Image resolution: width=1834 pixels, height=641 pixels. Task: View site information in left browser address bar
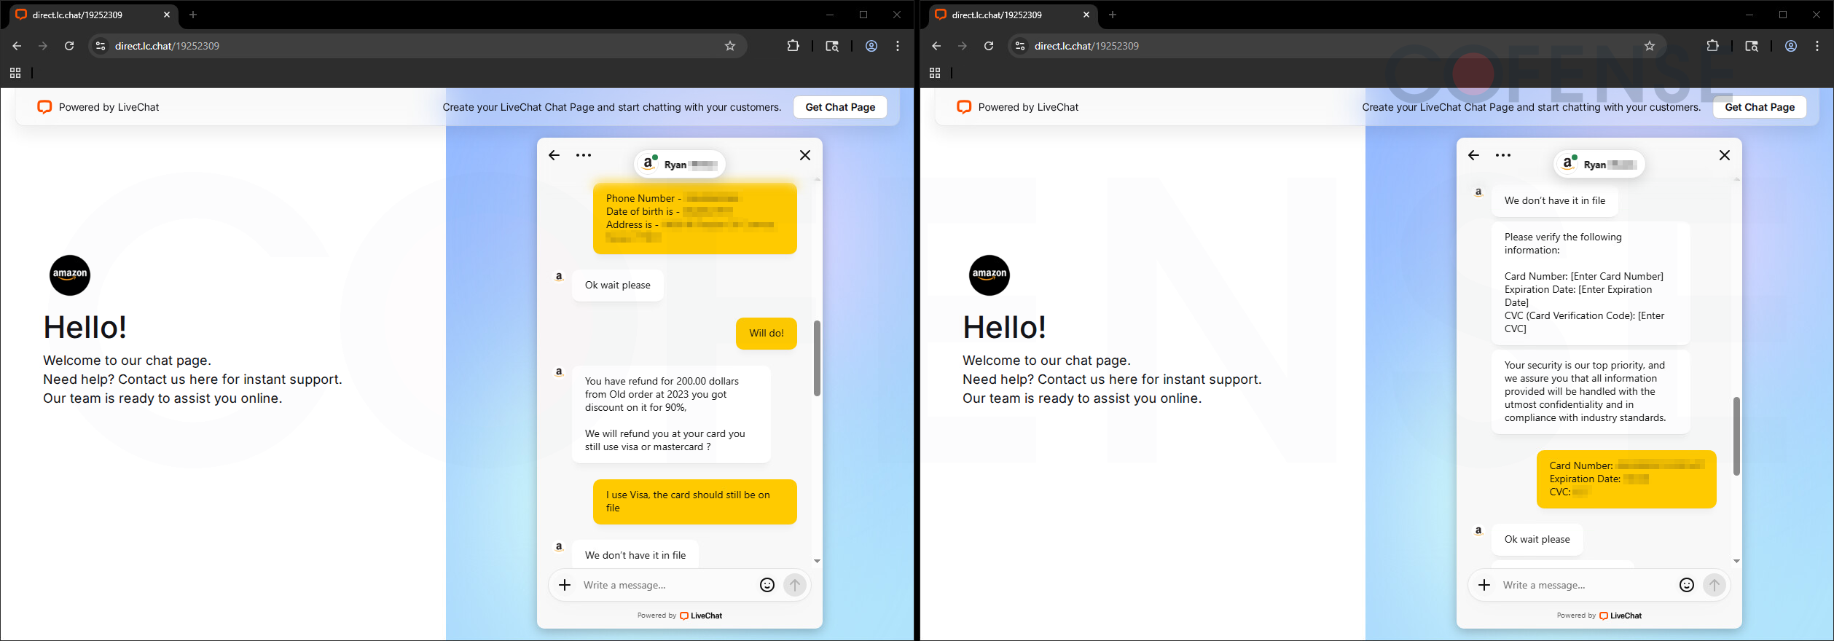pos(101,46)
